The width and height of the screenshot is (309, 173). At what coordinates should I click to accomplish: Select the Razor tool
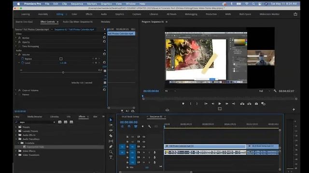[111, 136]
